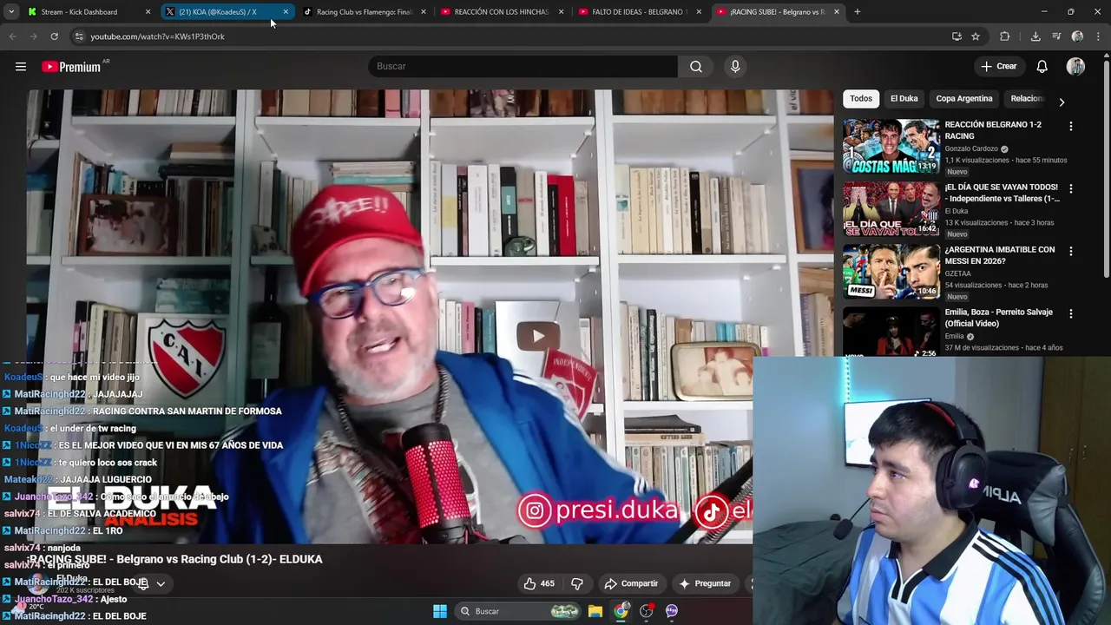Open options menu for REACCIÓN BELGRANO video
This screenshot has width=1111, height=625.
point(1070,126)
